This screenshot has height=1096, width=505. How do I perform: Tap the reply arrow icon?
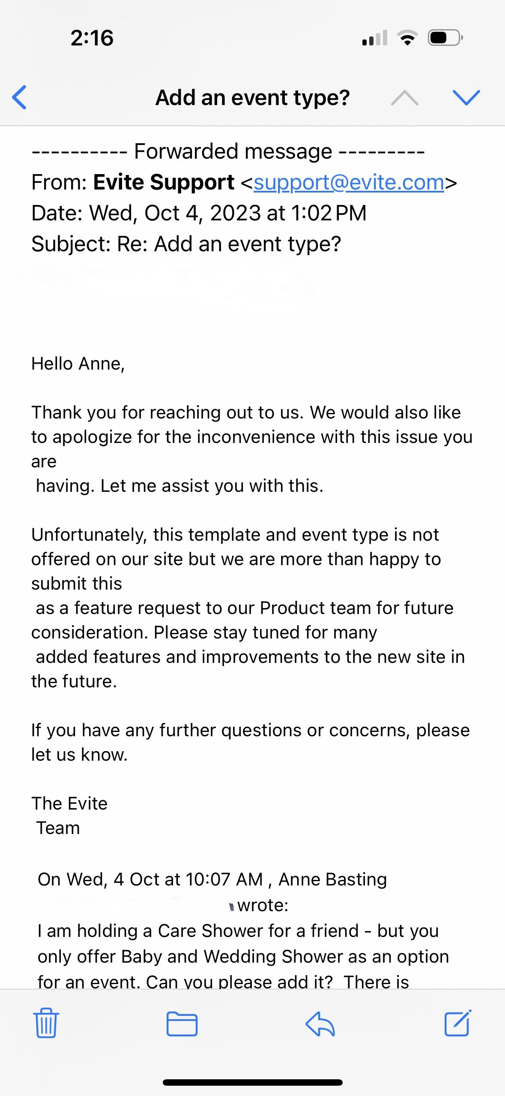(320, 1024)
